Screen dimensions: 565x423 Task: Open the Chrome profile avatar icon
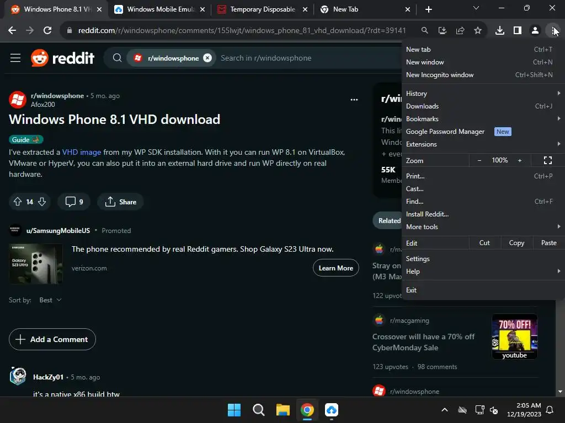(x=535, y=31)
